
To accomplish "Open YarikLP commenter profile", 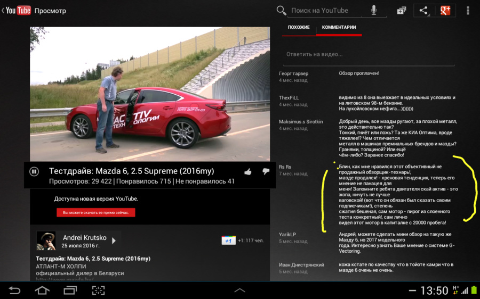I will (287, 235).
